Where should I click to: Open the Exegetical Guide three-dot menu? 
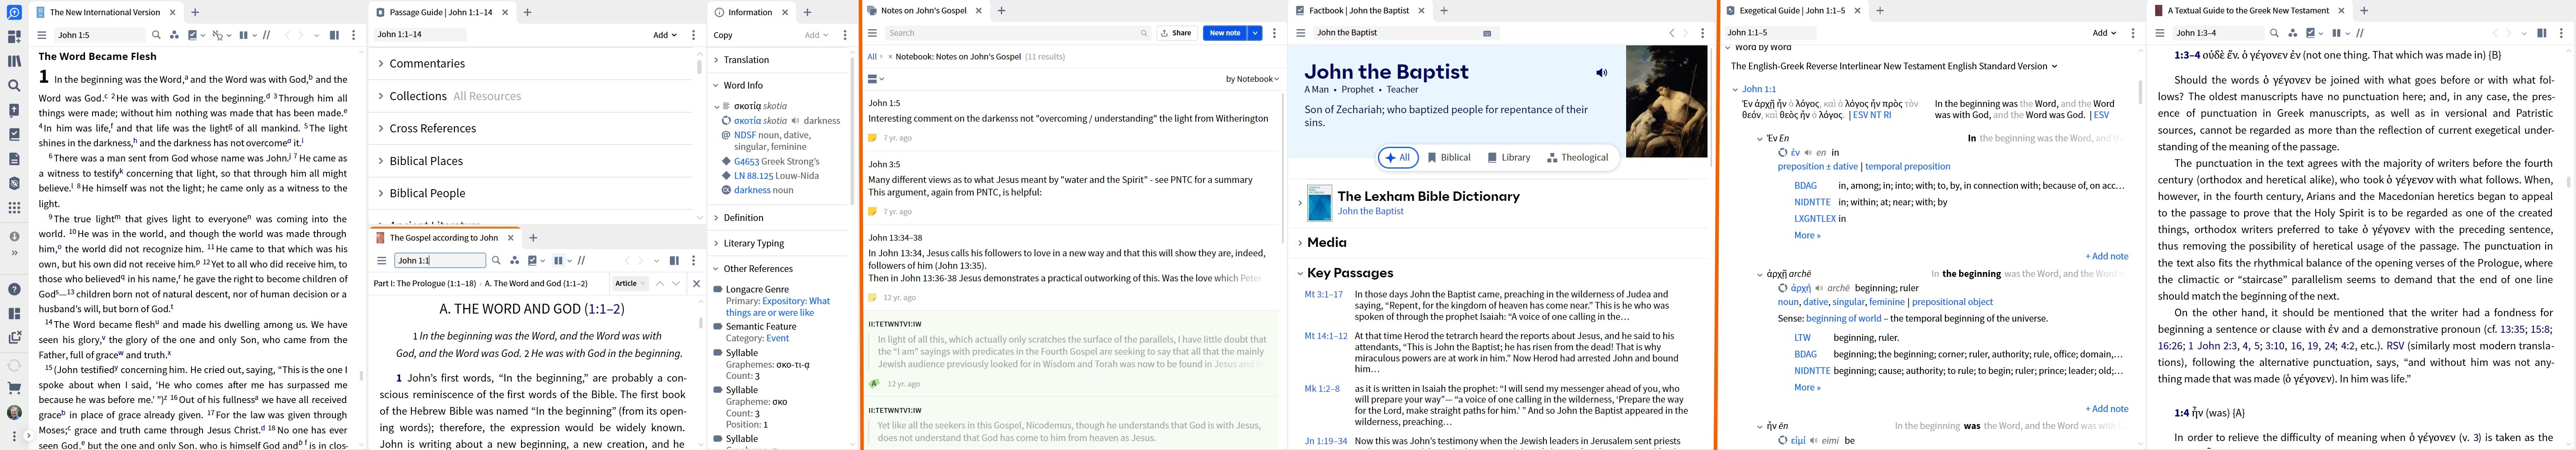tap(2133, 33)
